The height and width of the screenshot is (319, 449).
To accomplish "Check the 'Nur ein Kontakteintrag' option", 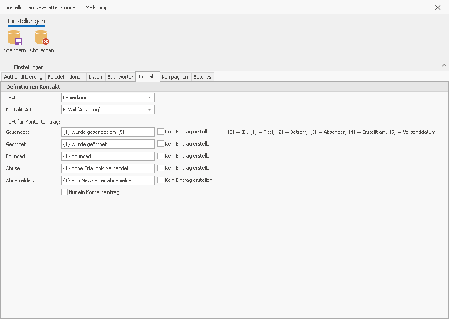I will click(64, 192).
